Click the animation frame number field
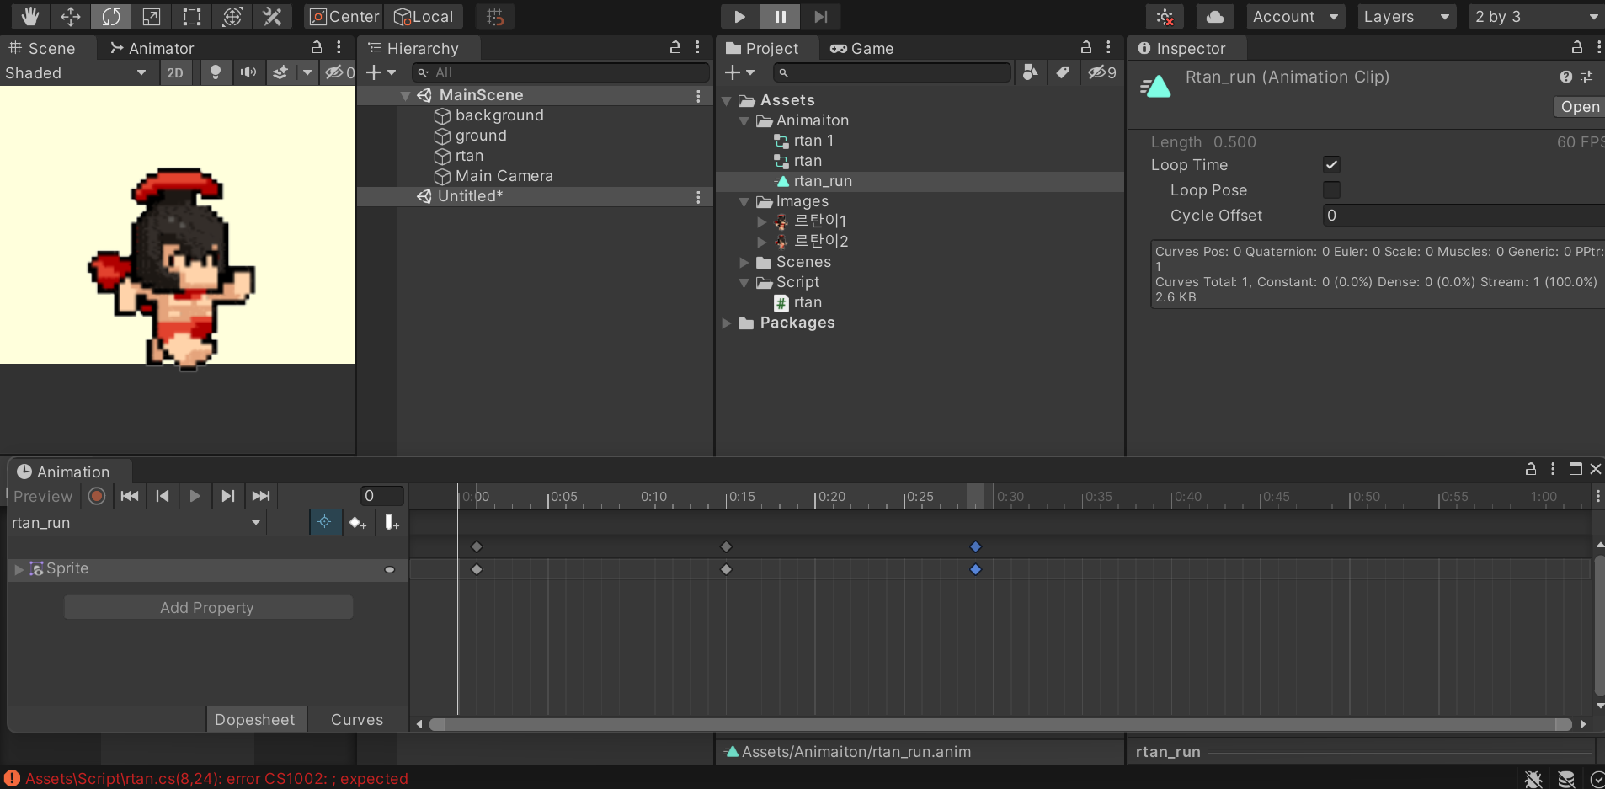This screenshot has height=789, width=1605. [x=382, y=496]
